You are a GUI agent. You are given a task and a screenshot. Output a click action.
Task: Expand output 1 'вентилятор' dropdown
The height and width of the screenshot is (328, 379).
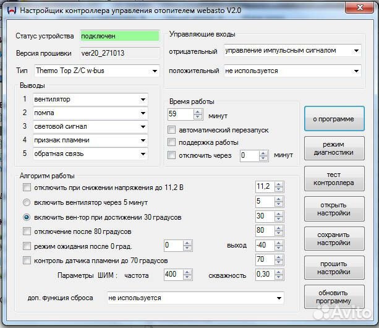point(143,100)
